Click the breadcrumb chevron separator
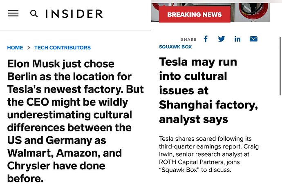282x186 pixels. [29, 48]
